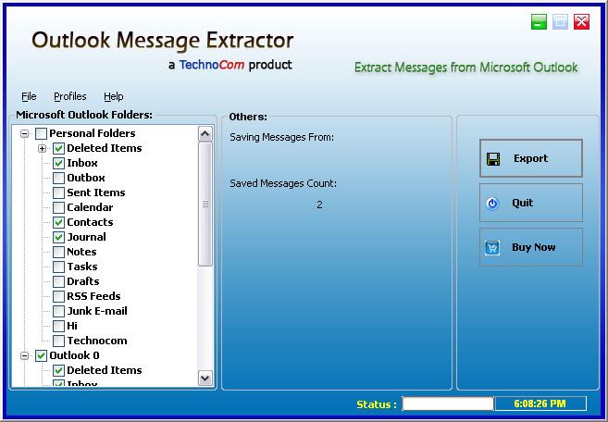Click the floppy disk icon on Export
The image size is (608, 422).
pos(493,158)
